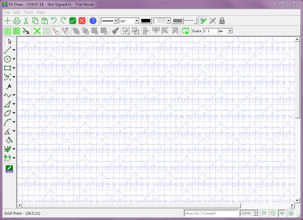The image size is (303, 220).
Task: Select the line drawing tool
Action: pos(7,50)
